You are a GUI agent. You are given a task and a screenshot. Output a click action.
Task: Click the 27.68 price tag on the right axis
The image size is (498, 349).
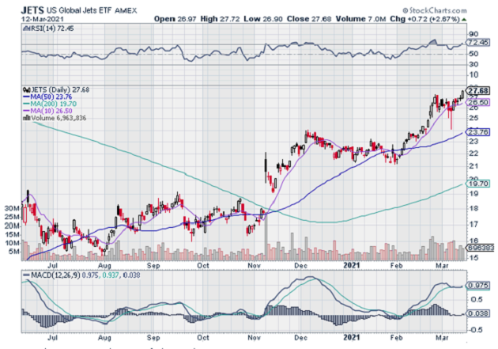tap(478, 90)
